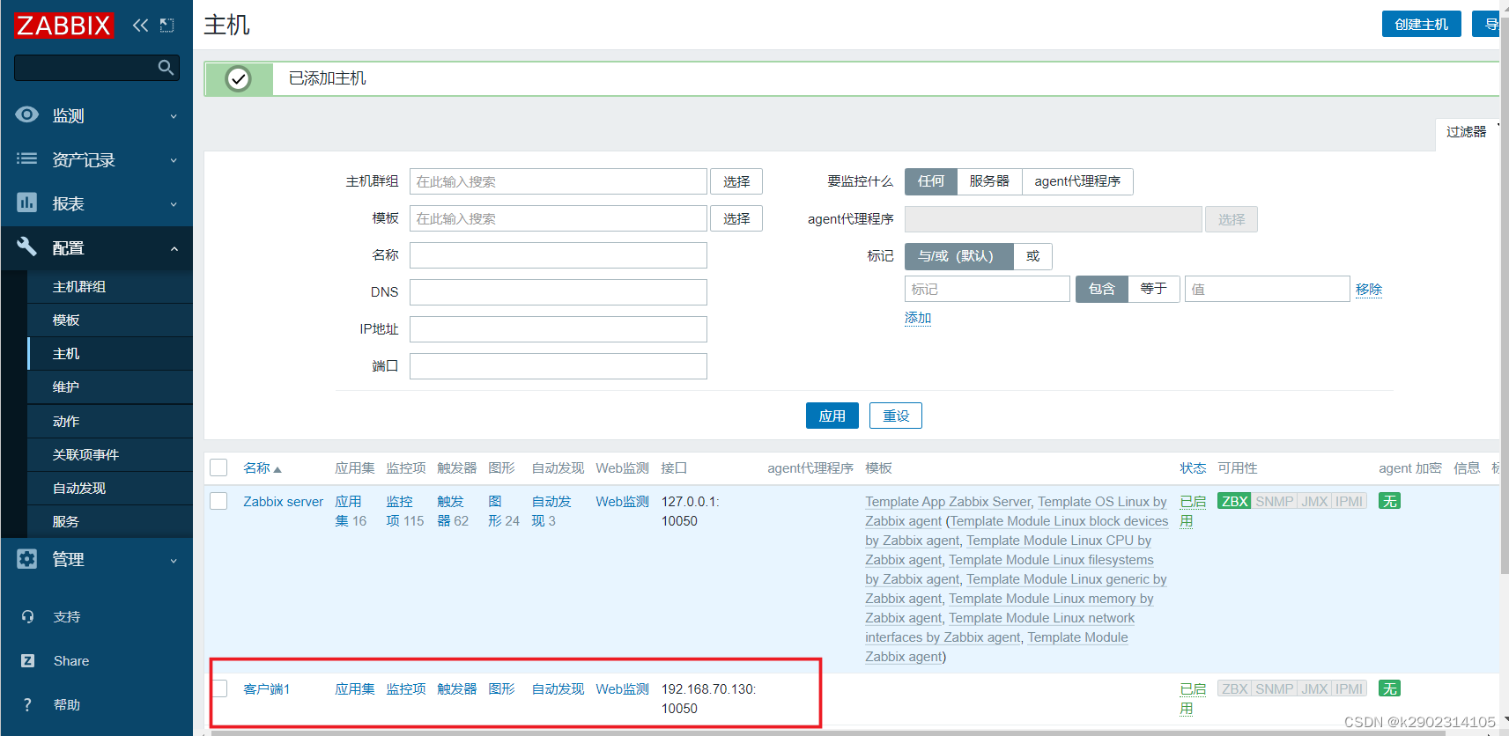
Task: Select 任何 monitoring option
Action: point(931,181)
